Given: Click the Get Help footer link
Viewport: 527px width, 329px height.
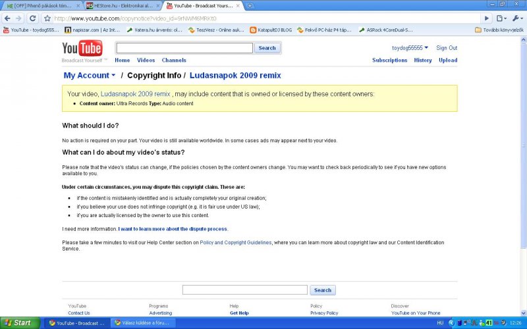Looking at the screenshot, I should pos(239,313).
